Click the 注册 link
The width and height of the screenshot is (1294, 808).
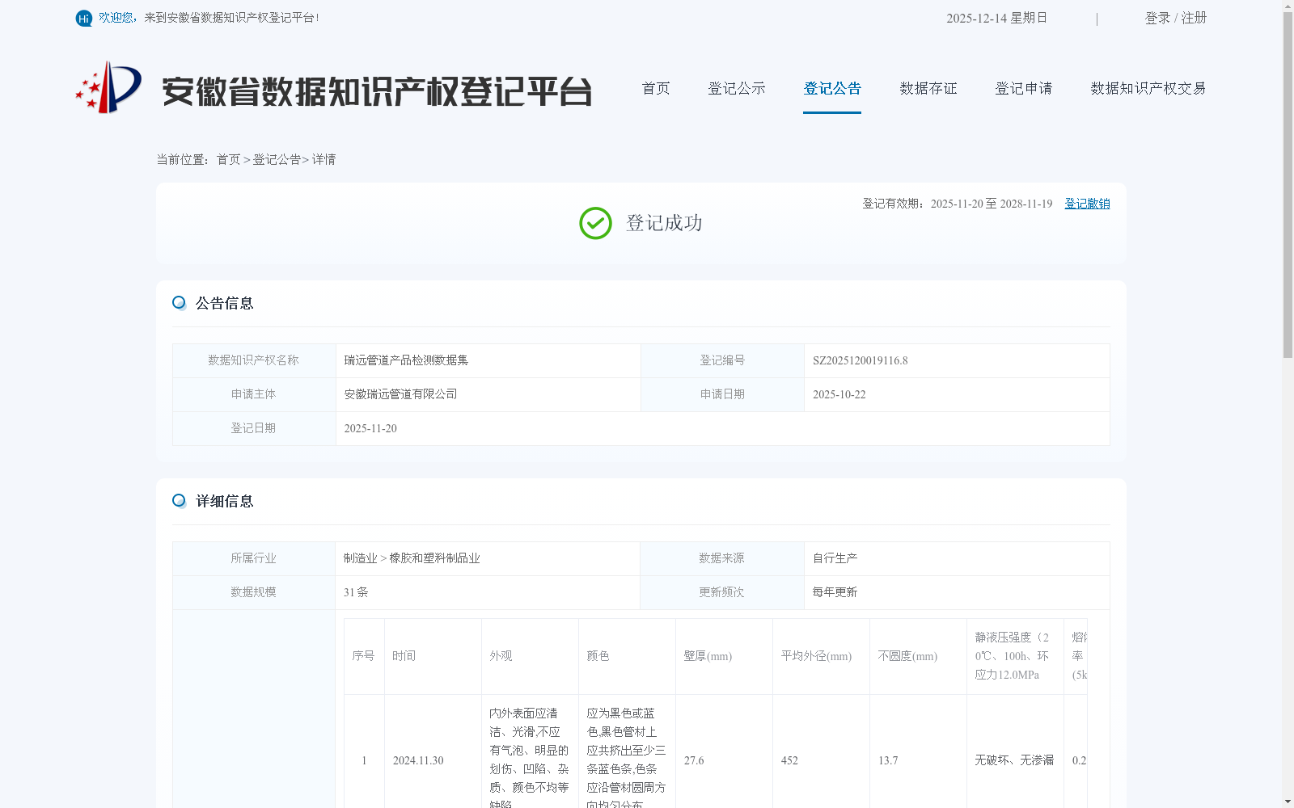[1194, 18]
